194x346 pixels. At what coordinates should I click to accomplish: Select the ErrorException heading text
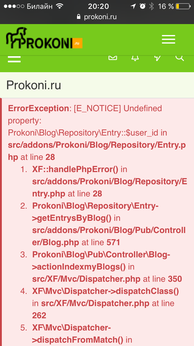tap(38, 108)
